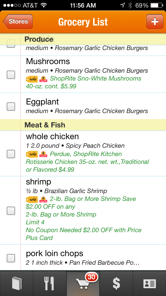Tap the ShopRite logo under whole chicken
Image resolution: width=166 pixels, height=296 pixels.
coord(43,154)
